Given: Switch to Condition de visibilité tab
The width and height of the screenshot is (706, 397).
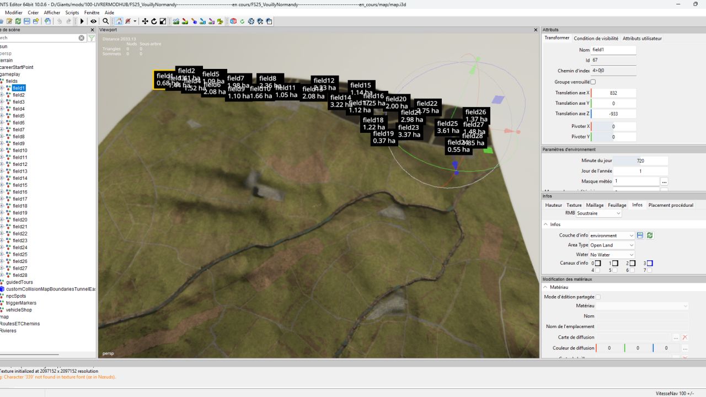Looking at the screenshot, I should (596, 39).
